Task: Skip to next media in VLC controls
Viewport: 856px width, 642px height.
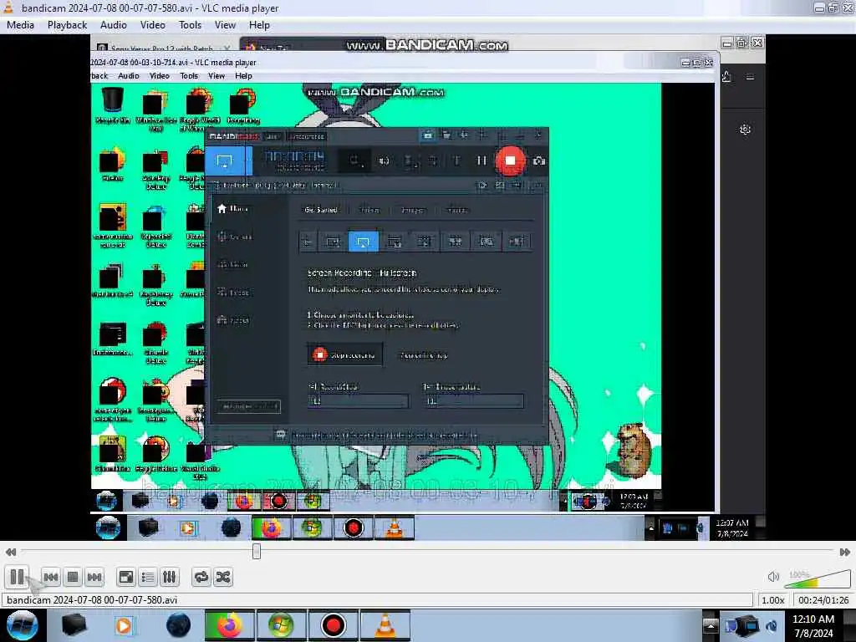Action: click(x=94, y=577)
